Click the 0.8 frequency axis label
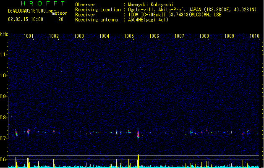 (3, 118)
